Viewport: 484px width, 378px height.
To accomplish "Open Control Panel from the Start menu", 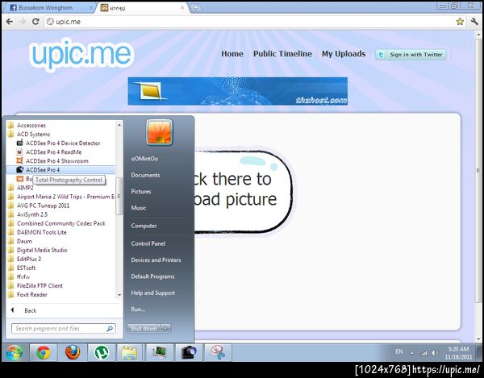I will pos(148,243).
